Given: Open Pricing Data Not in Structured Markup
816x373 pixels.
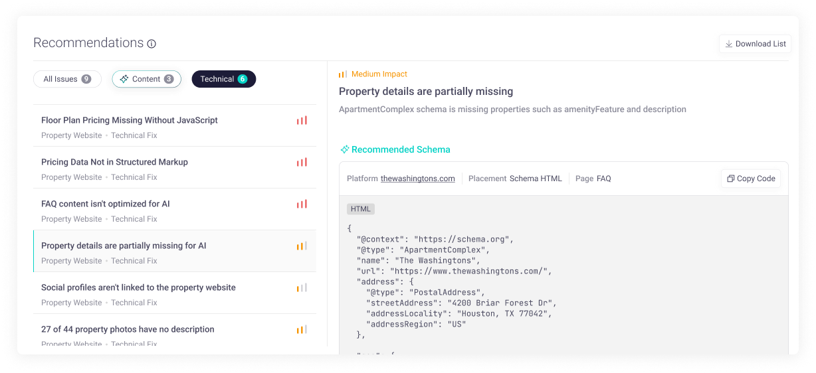Looking at the screenshot, I should (x=174, y=168).
